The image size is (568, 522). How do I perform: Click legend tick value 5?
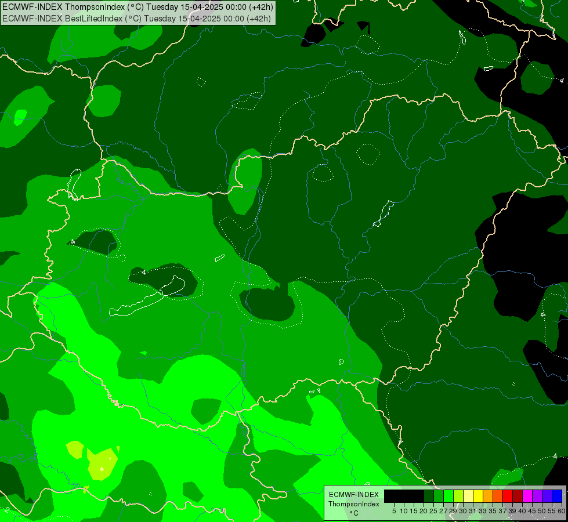point(394,511)
